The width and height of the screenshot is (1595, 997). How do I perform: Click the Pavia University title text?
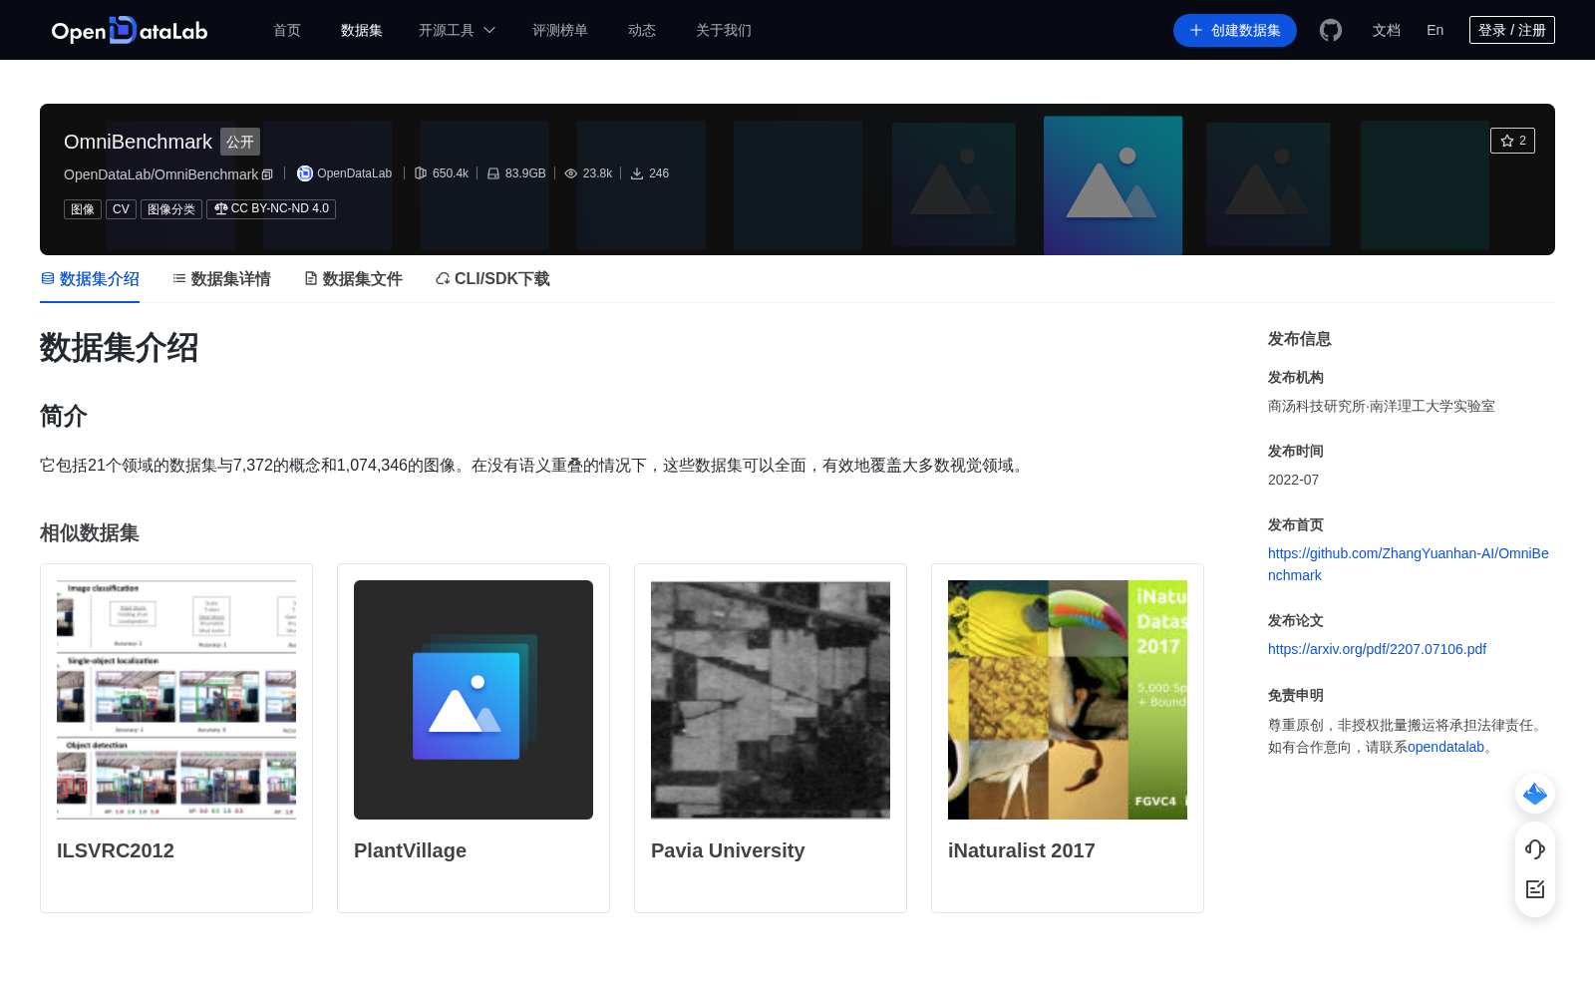coord(728,850)
